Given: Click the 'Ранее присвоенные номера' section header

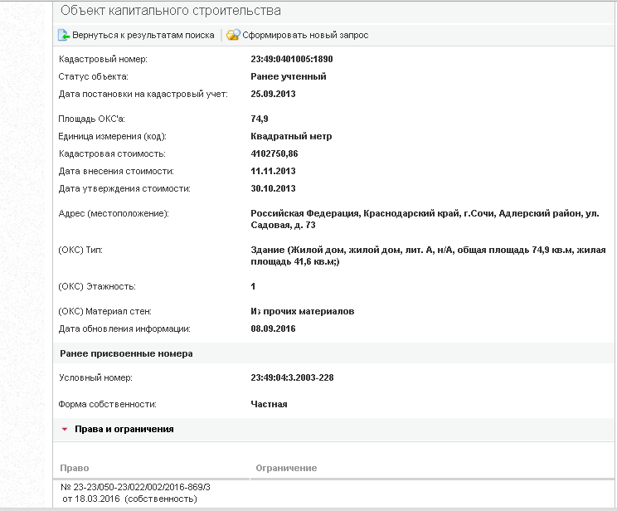Looking at the screenshot, I should [x=126, y=353].
